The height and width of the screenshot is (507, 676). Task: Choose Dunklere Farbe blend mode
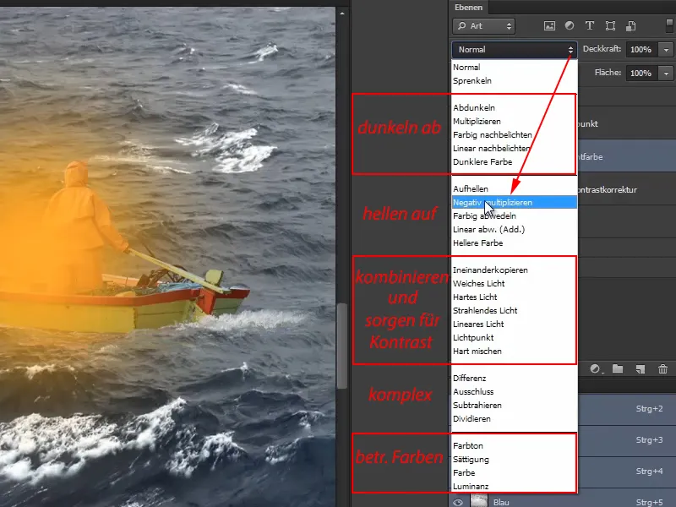coord(515,162)
